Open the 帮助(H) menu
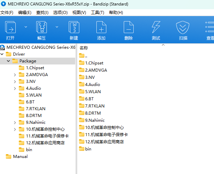 116,13
